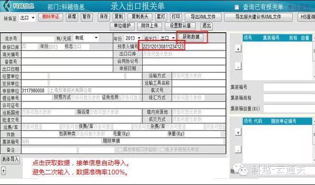Image resolution: width=315 pixels, height=185 pixels.
Task: Click the 科越信息 logo
Action: pos(19,6)
